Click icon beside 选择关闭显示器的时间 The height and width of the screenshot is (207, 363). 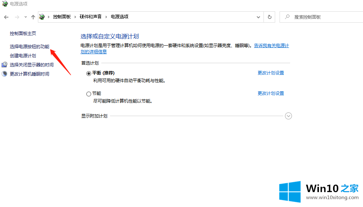(4, 65)
